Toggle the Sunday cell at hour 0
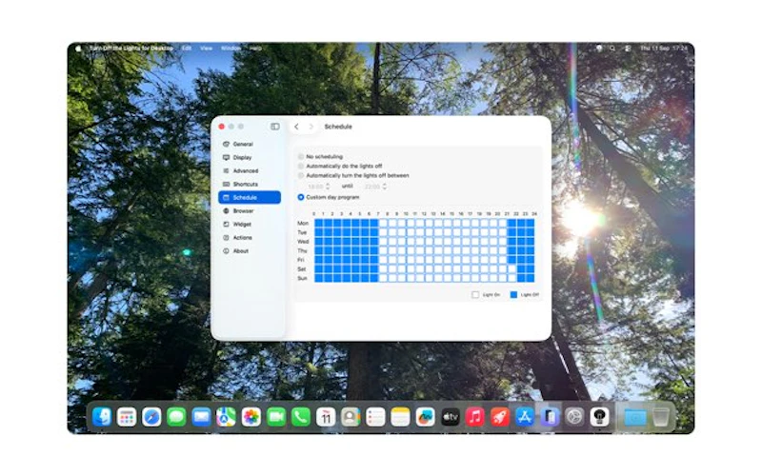 point(319,278)
